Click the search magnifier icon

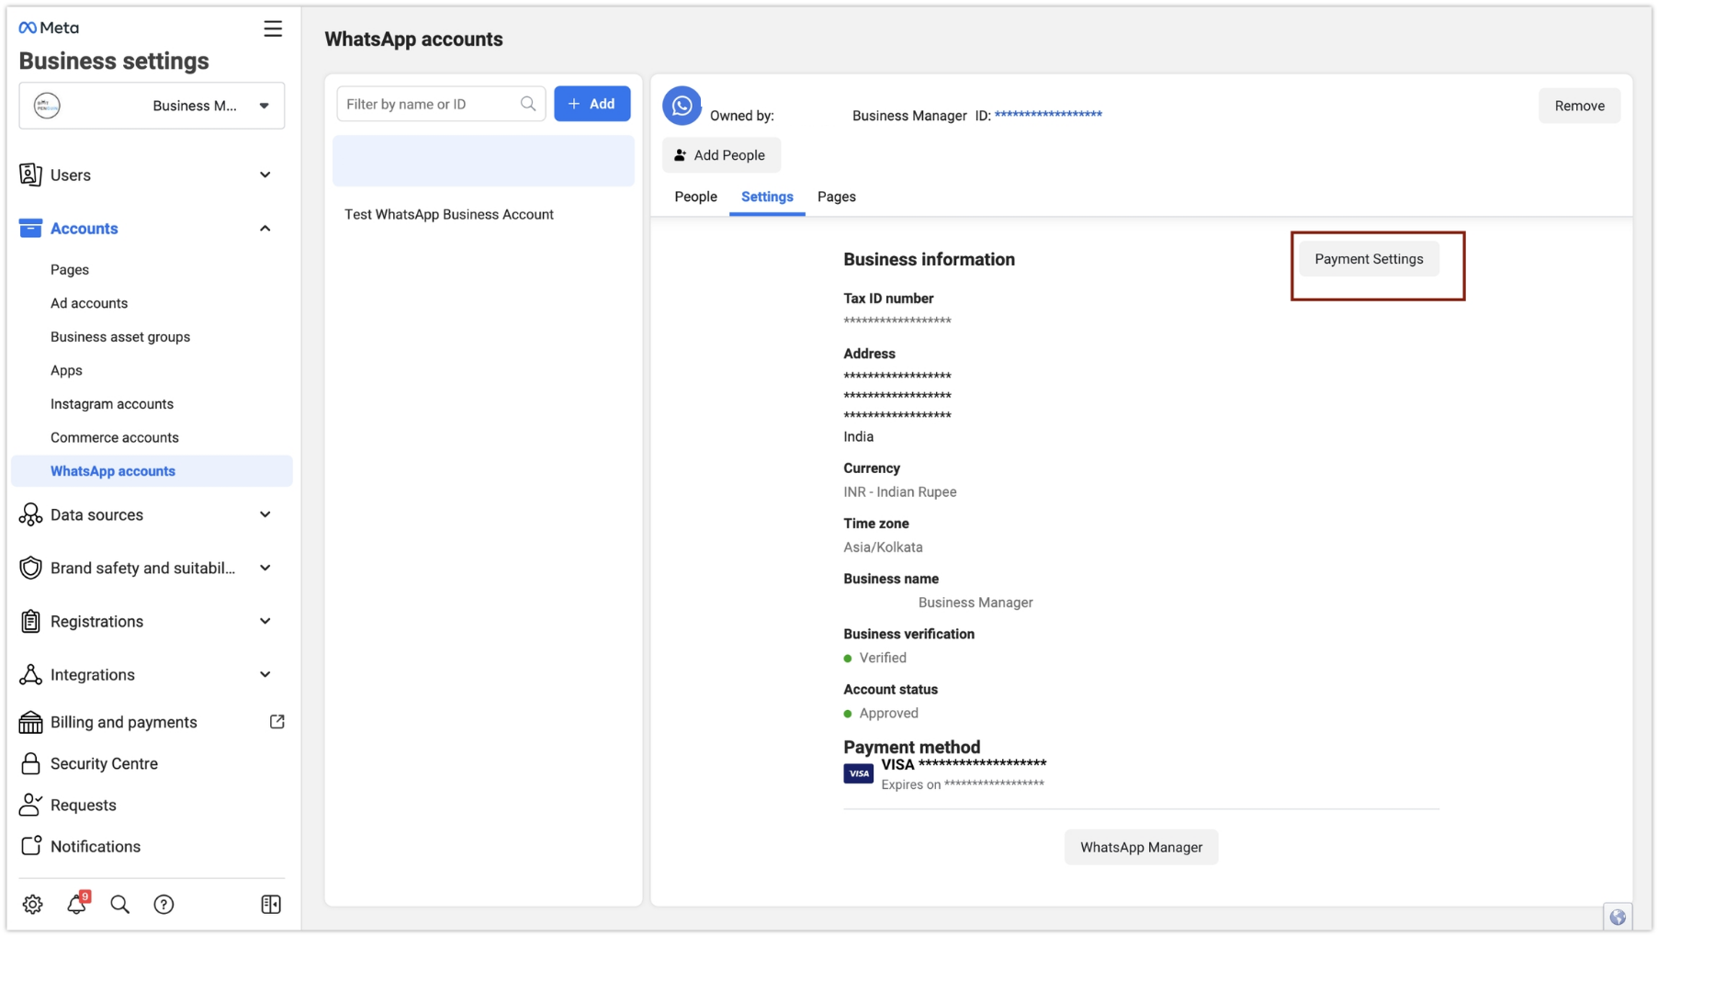point(119,904)
